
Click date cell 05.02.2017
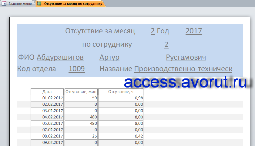[x=47, y=123]
